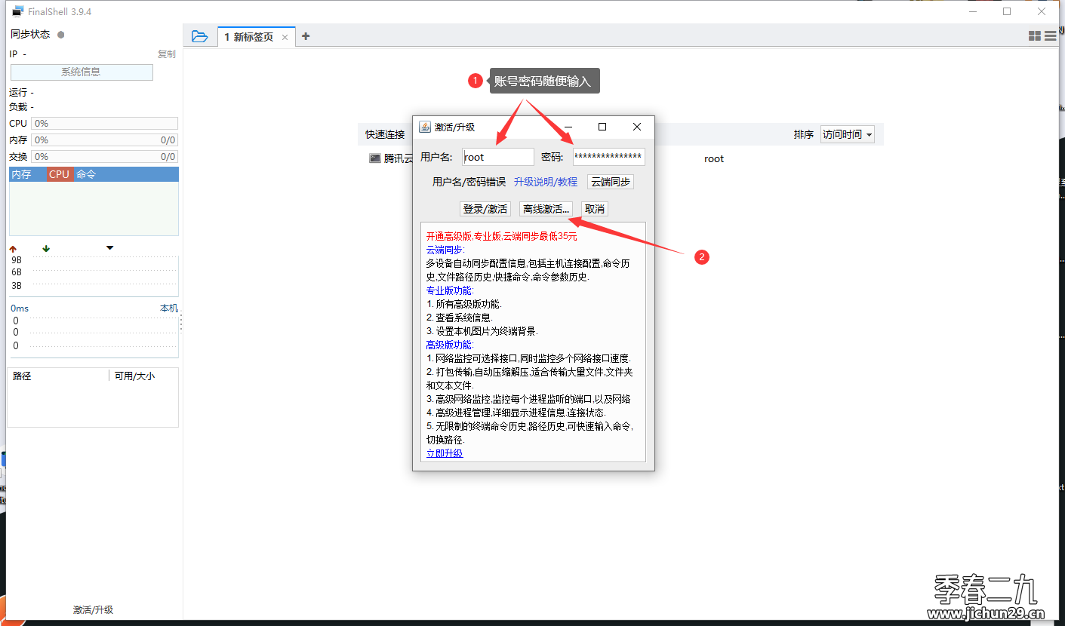Click into the 密码 input field
The width and height of the screenshot is (1065, 626).
[609, 157]
